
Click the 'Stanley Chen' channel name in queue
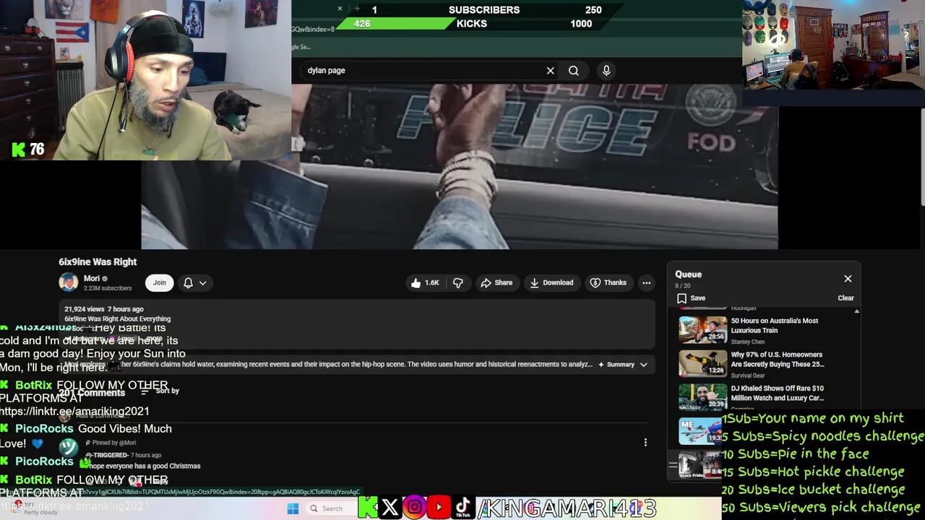tap(747, 342)
